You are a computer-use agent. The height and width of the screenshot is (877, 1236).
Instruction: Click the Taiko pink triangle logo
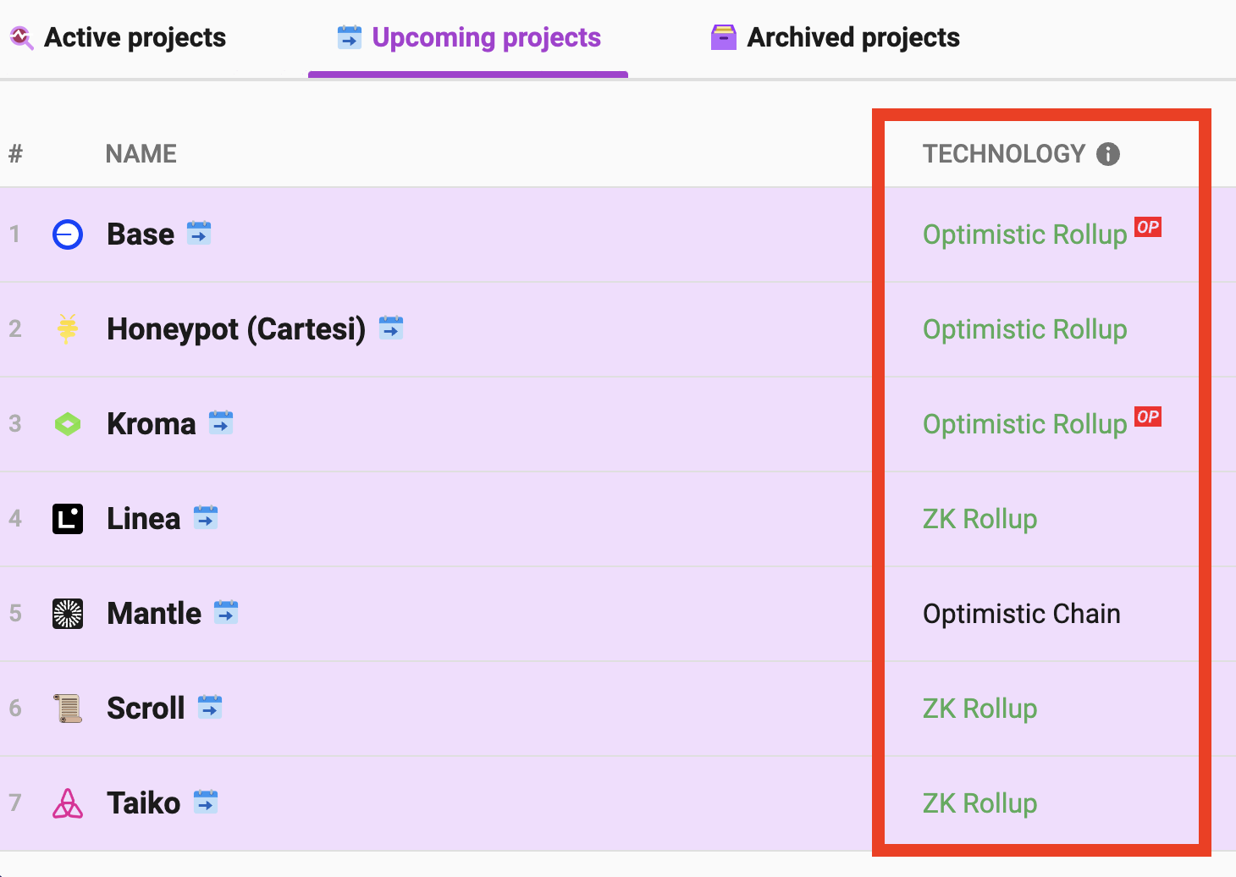point(68,803)
